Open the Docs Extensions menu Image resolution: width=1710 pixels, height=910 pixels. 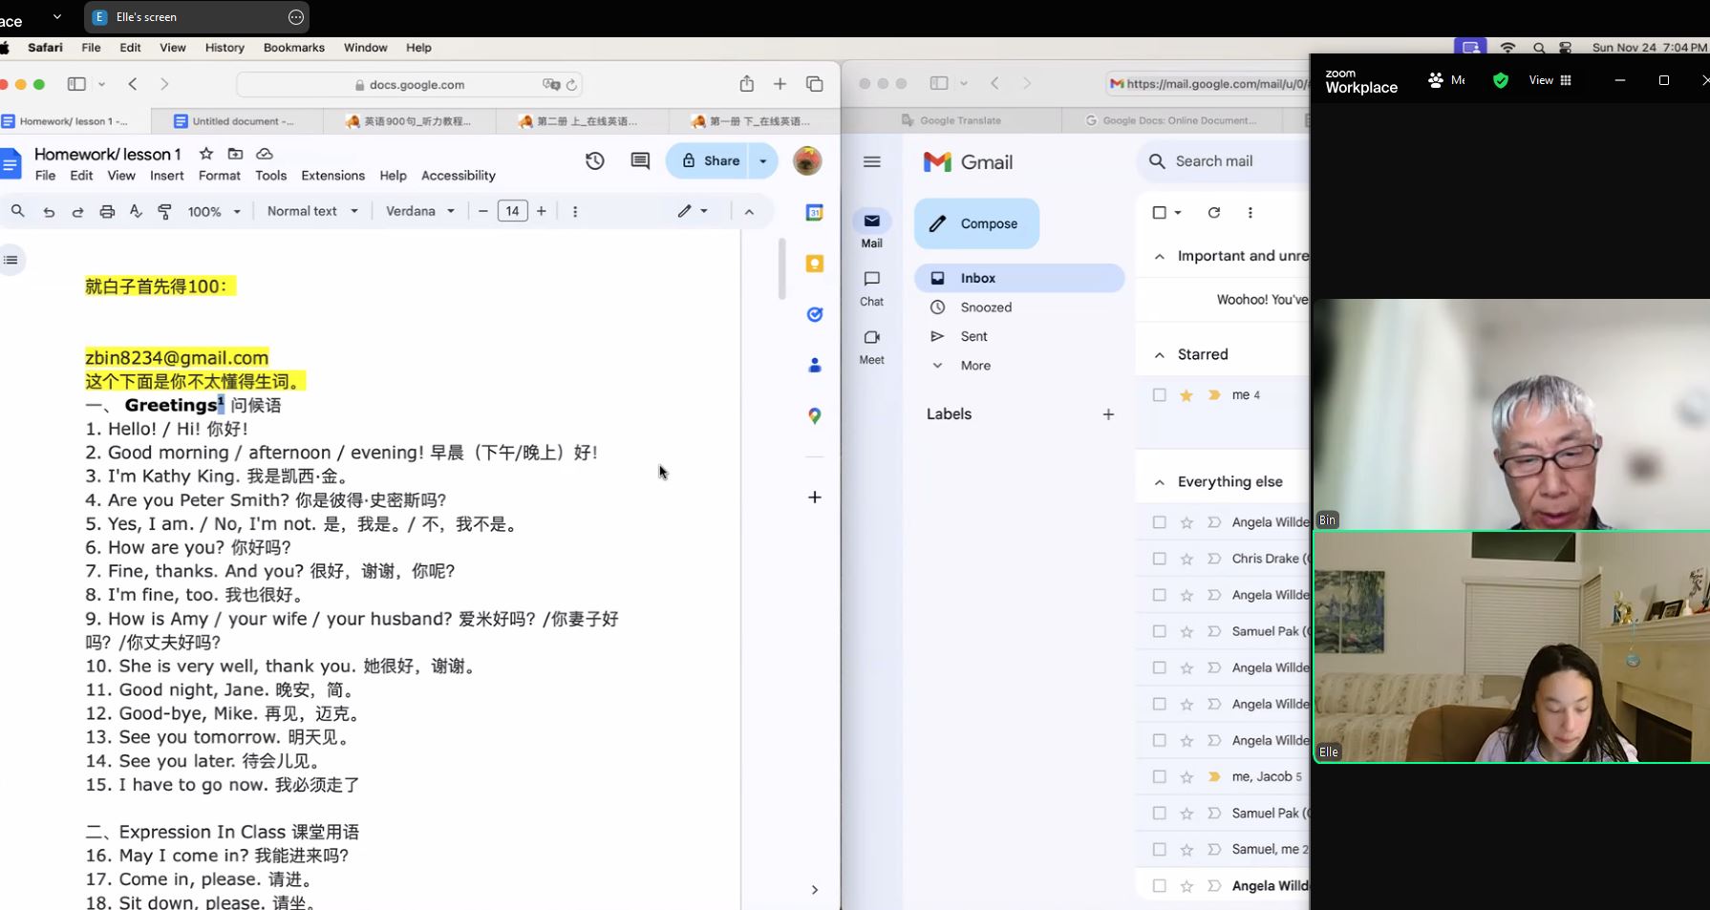pos(332,176)
